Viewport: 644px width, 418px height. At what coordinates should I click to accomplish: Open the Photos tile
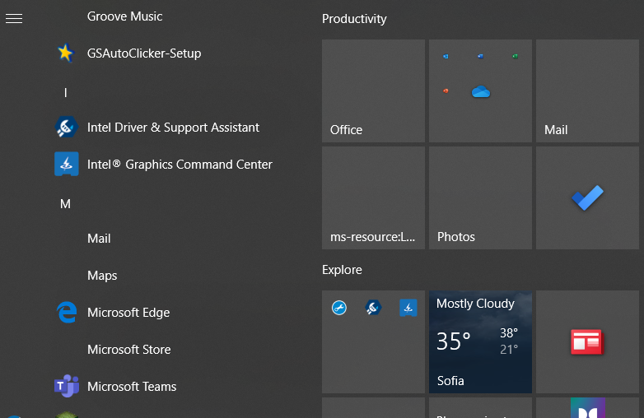(481, 197)
